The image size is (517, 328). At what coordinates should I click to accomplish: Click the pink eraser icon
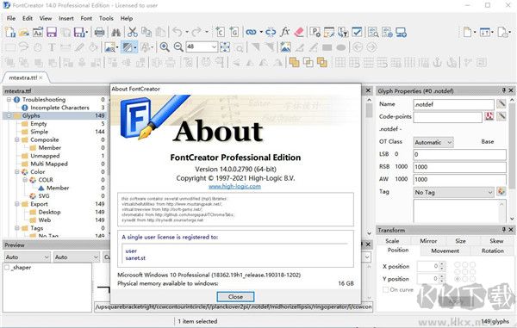coord(298,32)
